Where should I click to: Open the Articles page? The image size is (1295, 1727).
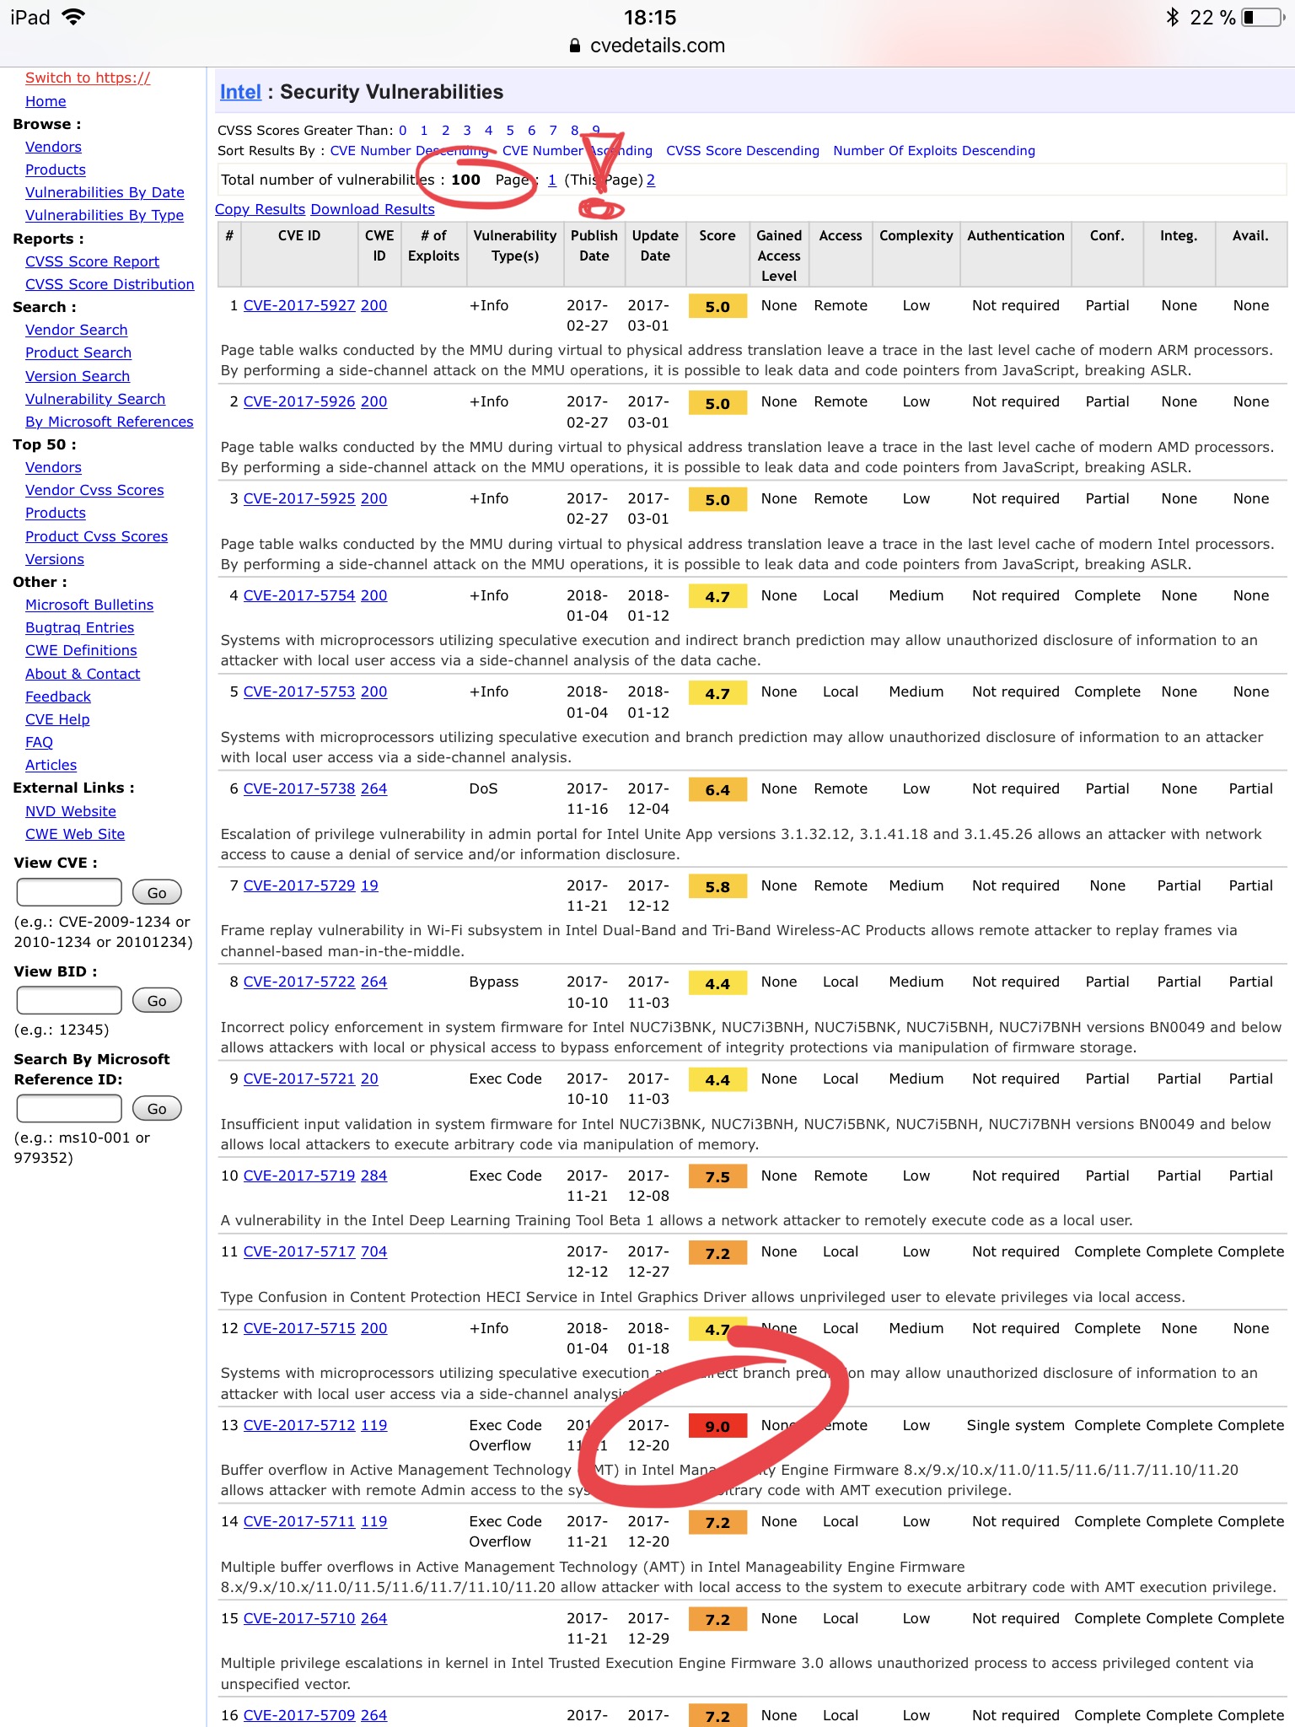[51, 765]
